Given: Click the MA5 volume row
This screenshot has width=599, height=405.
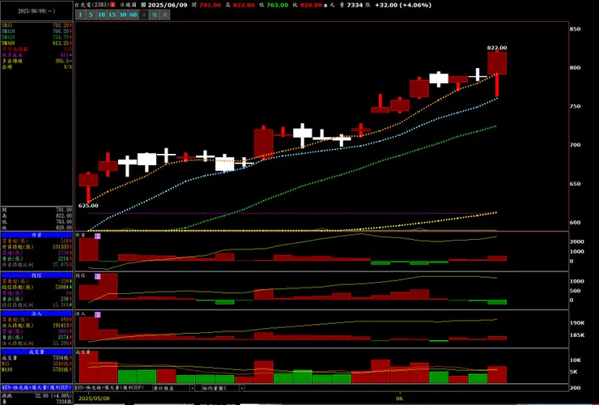Looking at the screenshot, I should coord(36,364).
